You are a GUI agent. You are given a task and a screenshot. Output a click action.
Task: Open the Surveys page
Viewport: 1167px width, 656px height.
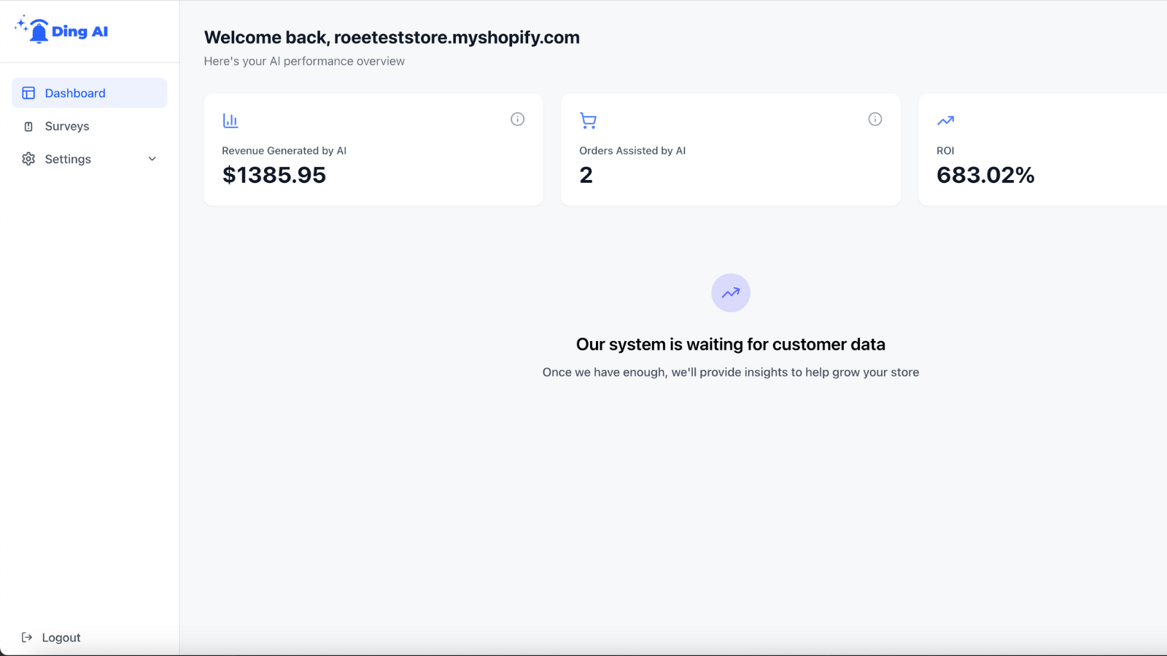[90, 126]
